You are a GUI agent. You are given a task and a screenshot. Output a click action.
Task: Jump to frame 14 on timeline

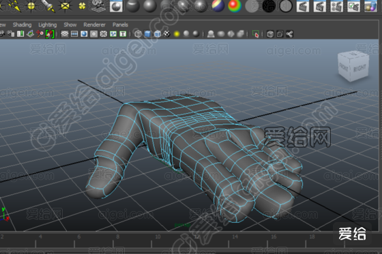click(x=235, y=236)
